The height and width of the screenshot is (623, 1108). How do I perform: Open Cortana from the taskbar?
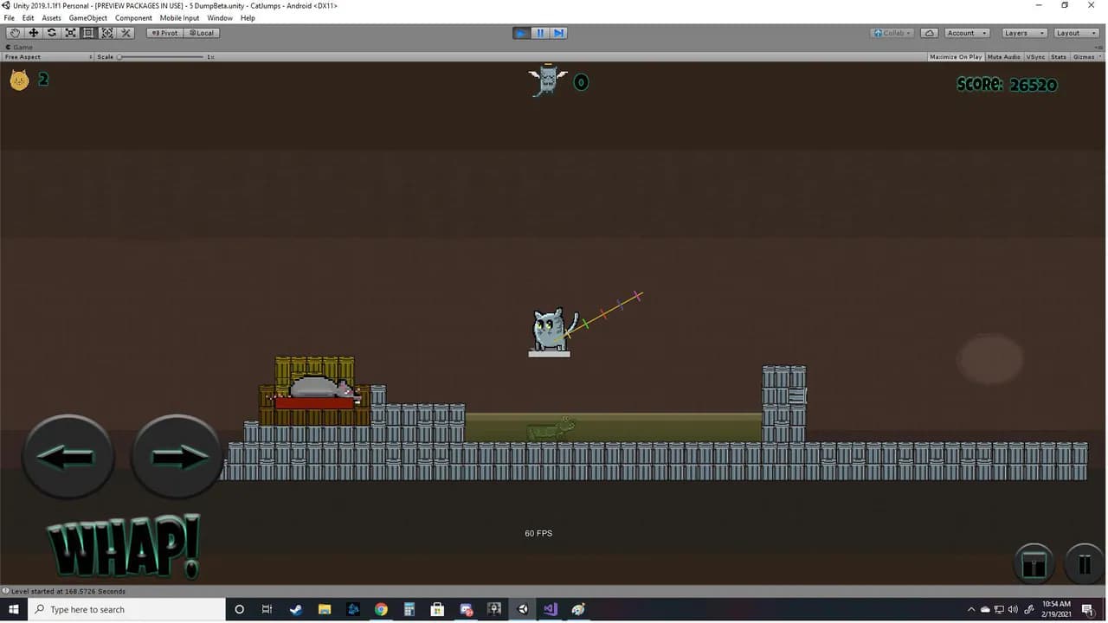(x=239, y=609)
